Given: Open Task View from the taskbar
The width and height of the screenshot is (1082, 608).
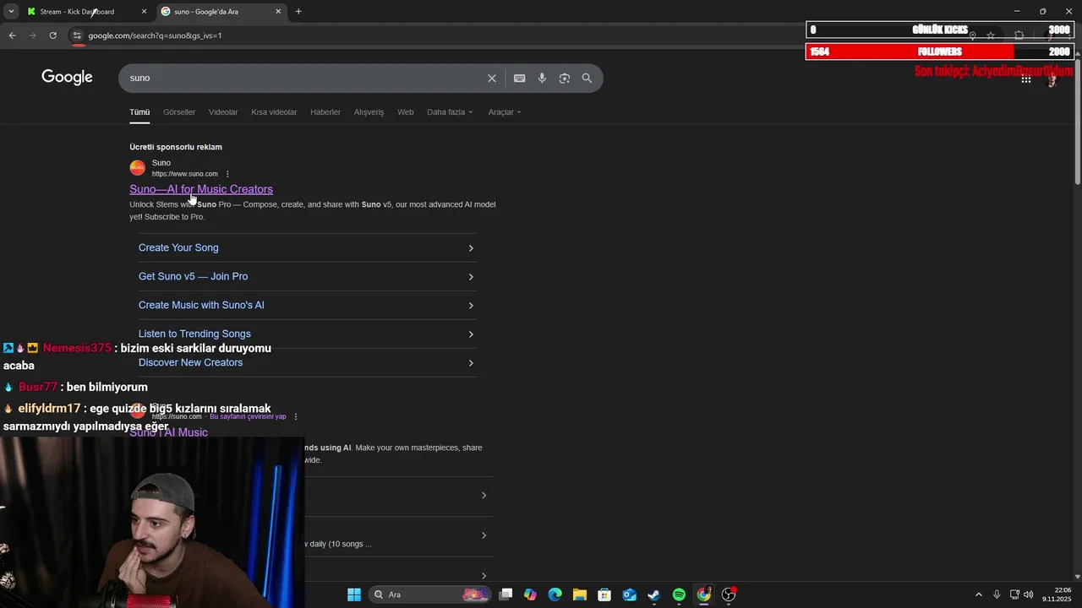Looking at the screenshot, I should click(x=505, y=594).
